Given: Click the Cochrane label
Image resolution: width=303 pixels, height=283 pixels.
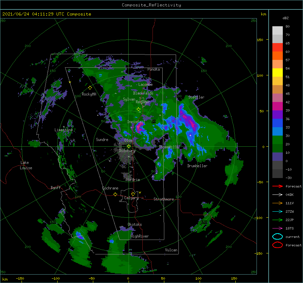Looking at the screenshot, I should click(110, 188).
